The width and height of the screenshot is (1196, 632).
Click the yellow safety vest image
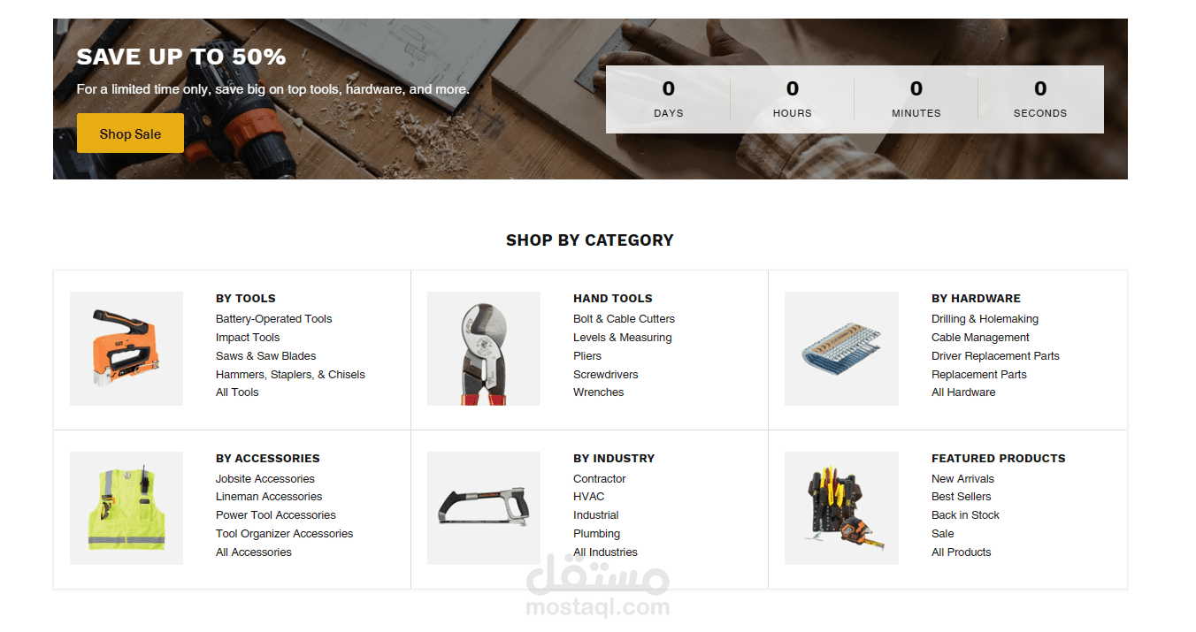(126, 508)
